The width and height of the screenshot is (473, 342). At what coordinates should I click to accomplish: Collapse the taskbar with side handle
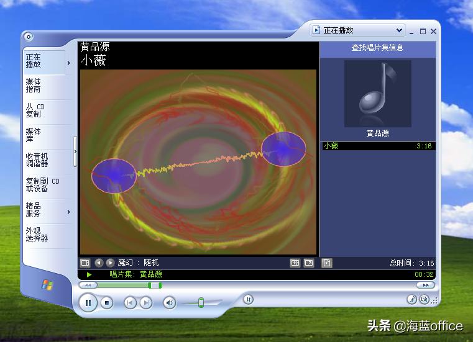75,151
